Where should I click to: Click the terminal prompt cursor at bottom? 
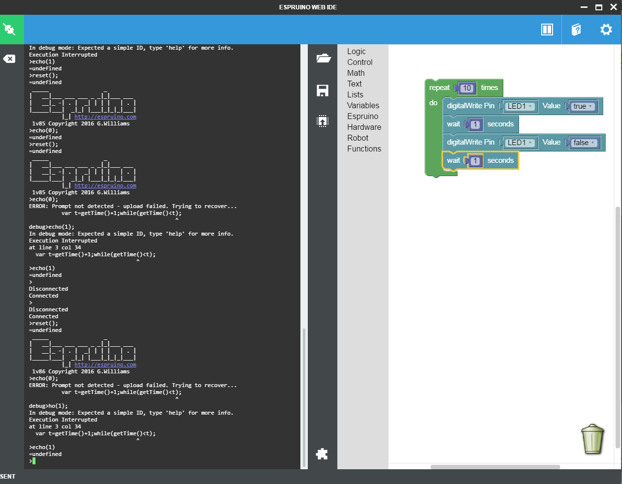[x=34, y=461]
